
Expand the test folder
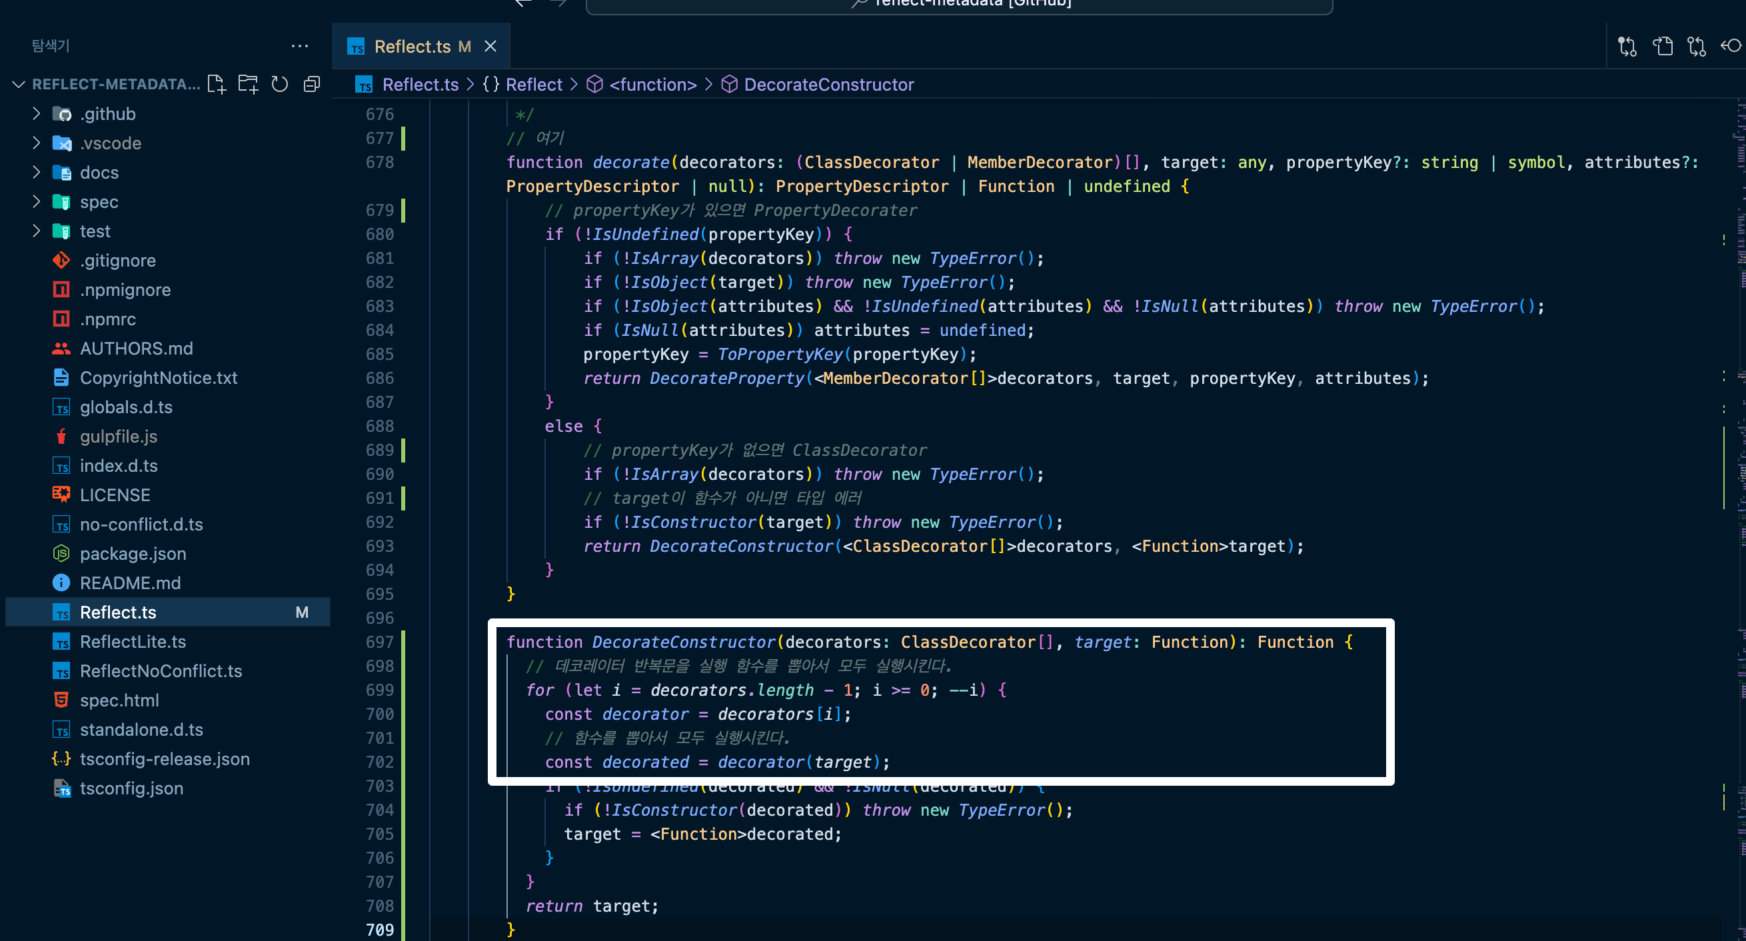[95, 231]
